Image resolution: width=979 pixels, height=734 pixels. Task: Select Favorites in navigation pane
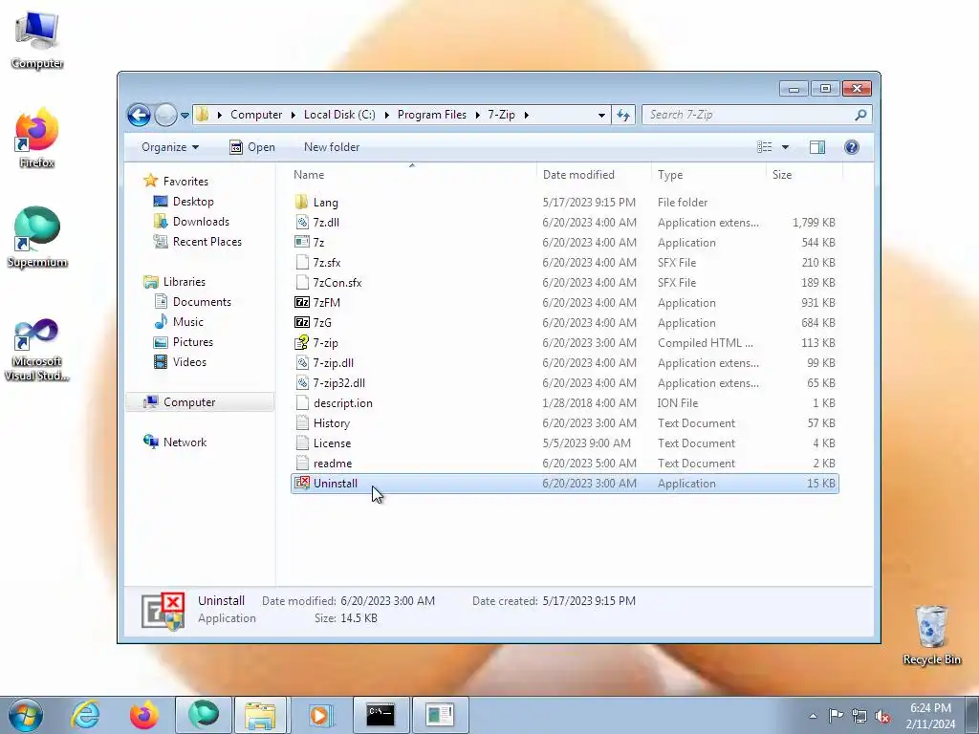185,182
